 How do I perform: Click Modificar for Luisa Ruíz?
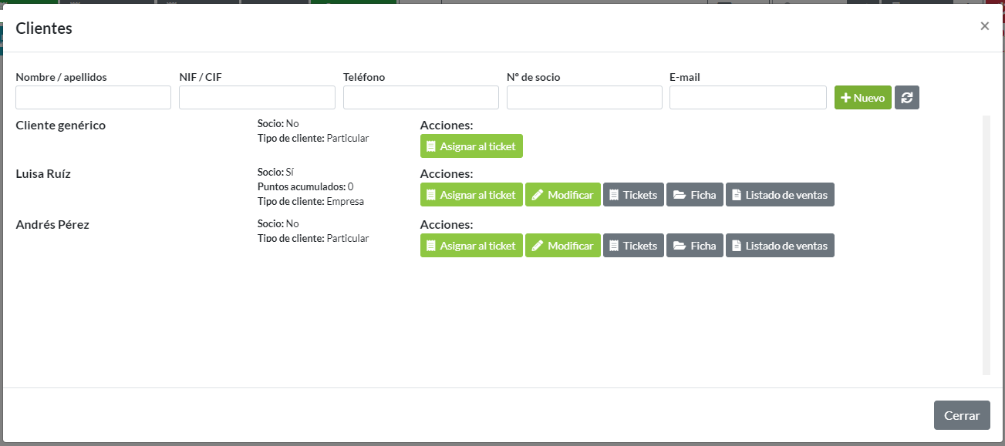[562, 195]
